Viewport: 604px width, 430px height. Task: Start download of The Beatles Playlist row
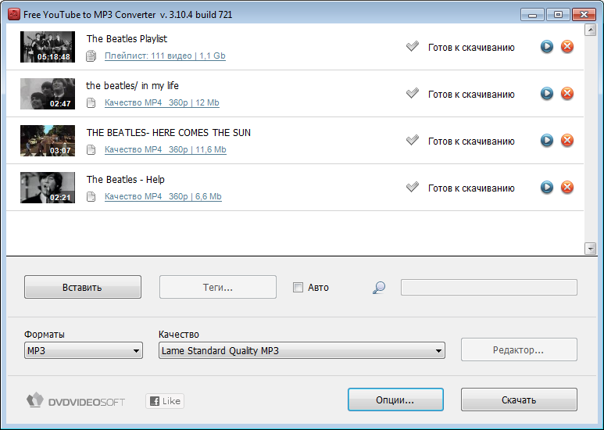(547, 47)
